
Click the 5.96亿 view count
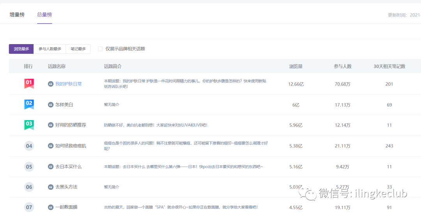(296, 125)
